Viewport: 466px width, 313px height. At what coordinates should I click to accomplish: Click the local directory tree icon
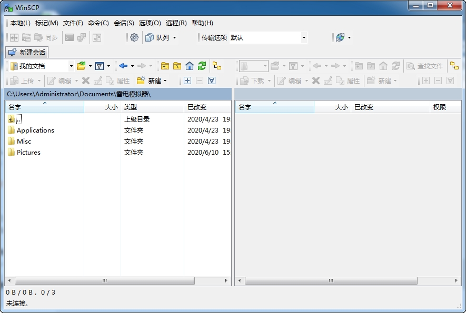[x=217, y=66]
